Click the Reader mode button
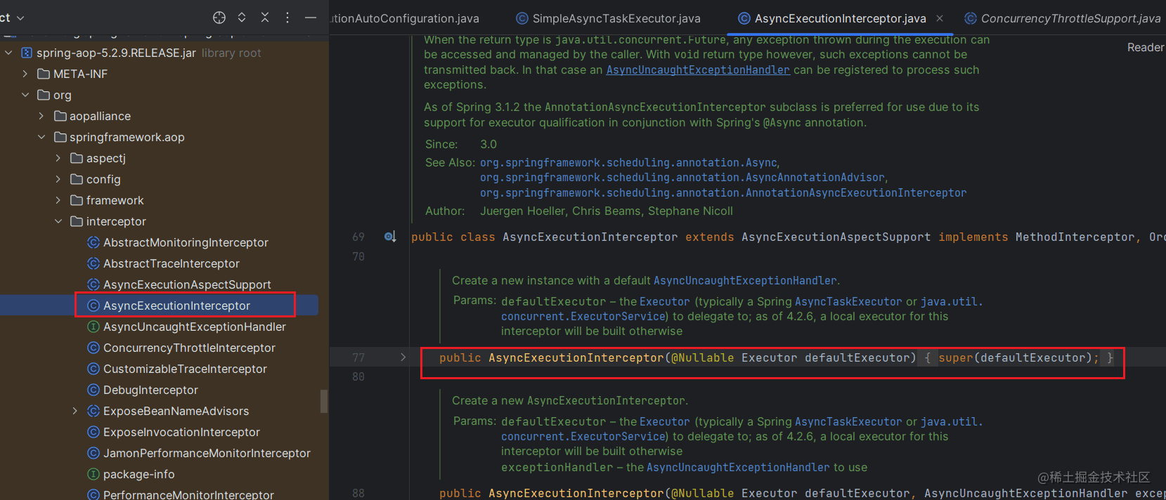This screenshot has width=1166, height=500. tap(1146, 47)
